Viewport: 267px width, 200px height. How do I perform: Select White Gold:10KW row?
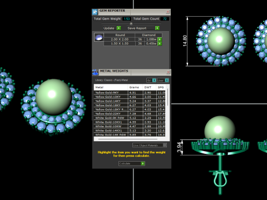(x=130, y=126)
